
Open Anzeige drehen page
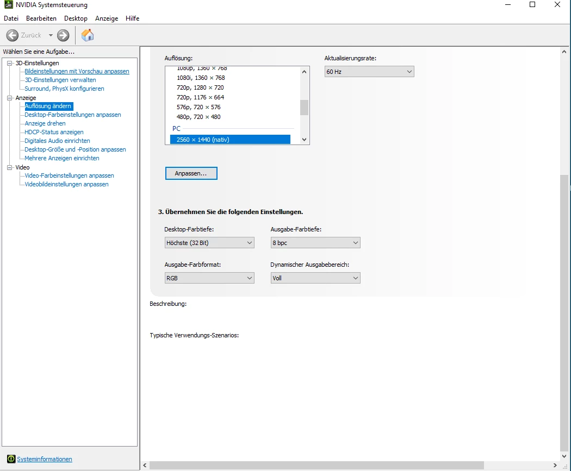[x=45, y=124]
